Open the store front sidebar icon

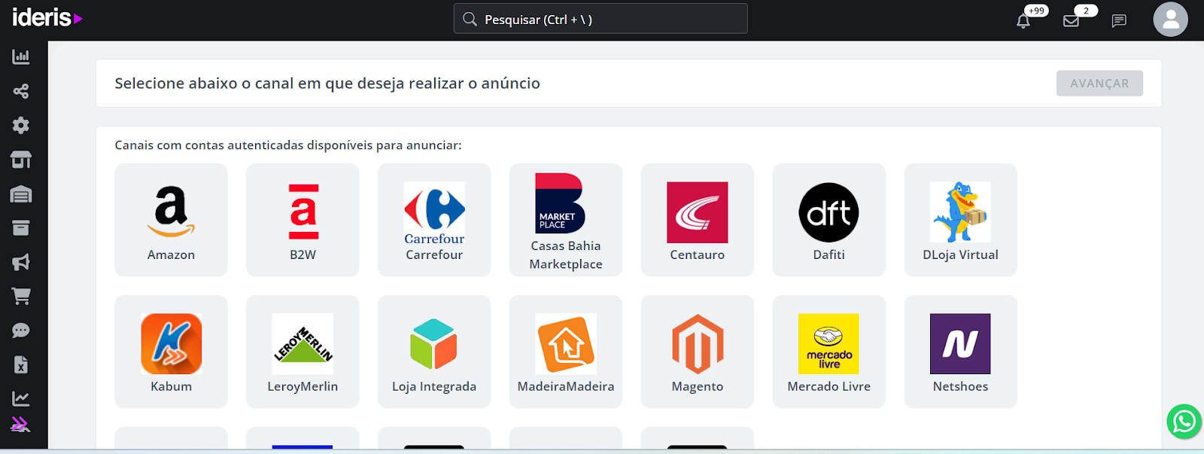point(21,160)
